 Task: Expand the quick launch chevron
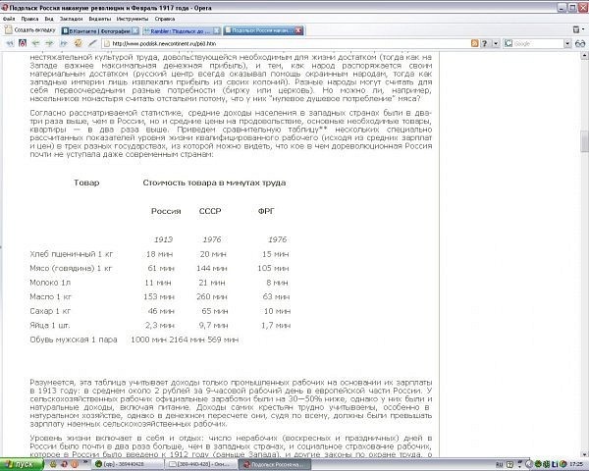click(85, 462)
